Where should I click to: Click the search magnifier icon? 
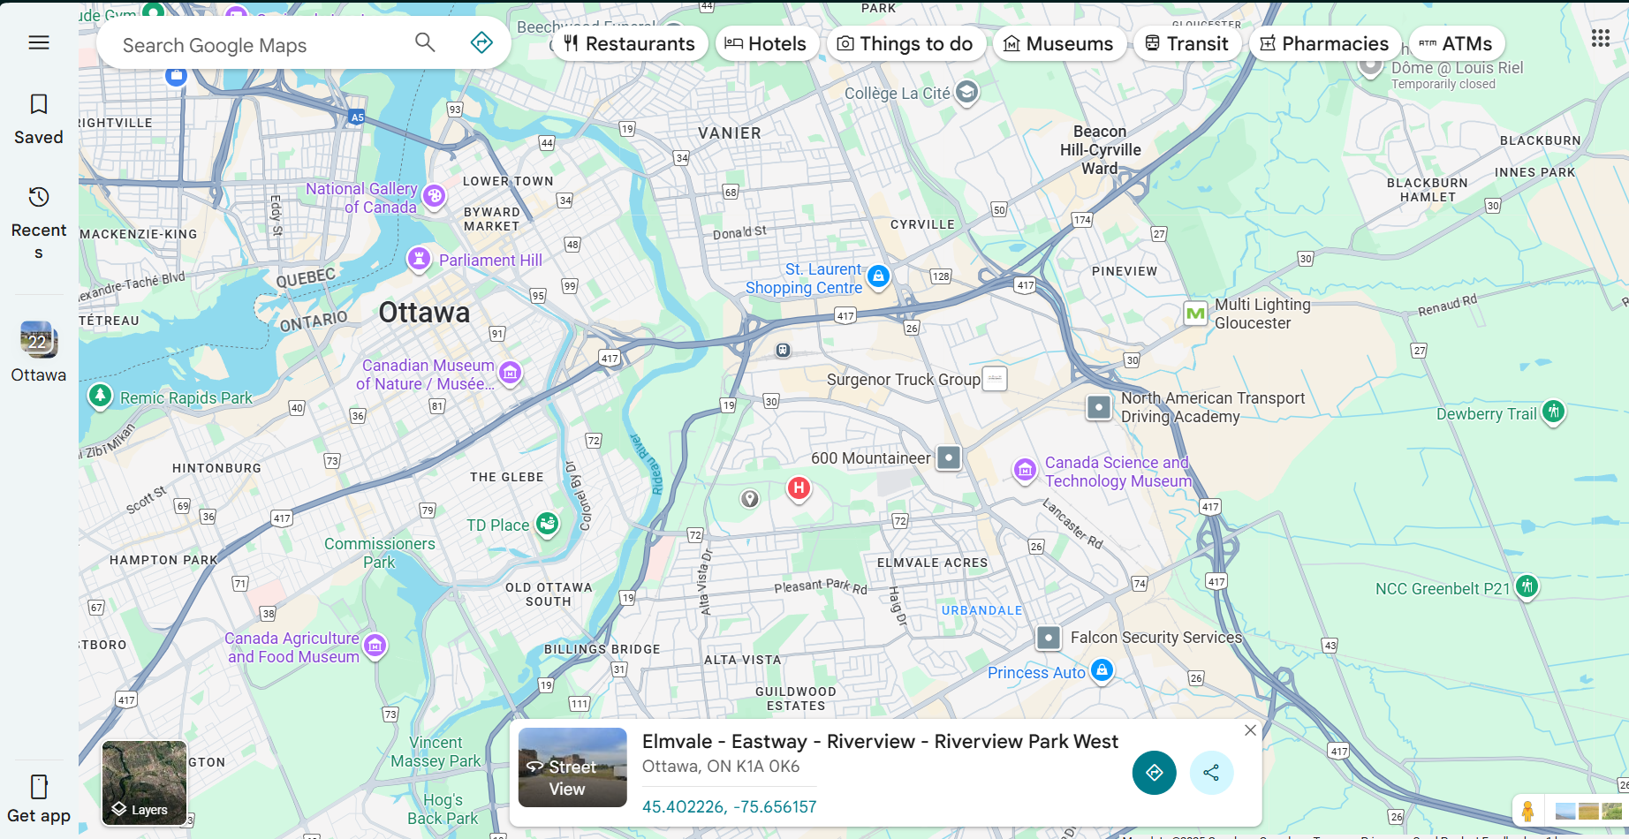[x=425, y=42]
